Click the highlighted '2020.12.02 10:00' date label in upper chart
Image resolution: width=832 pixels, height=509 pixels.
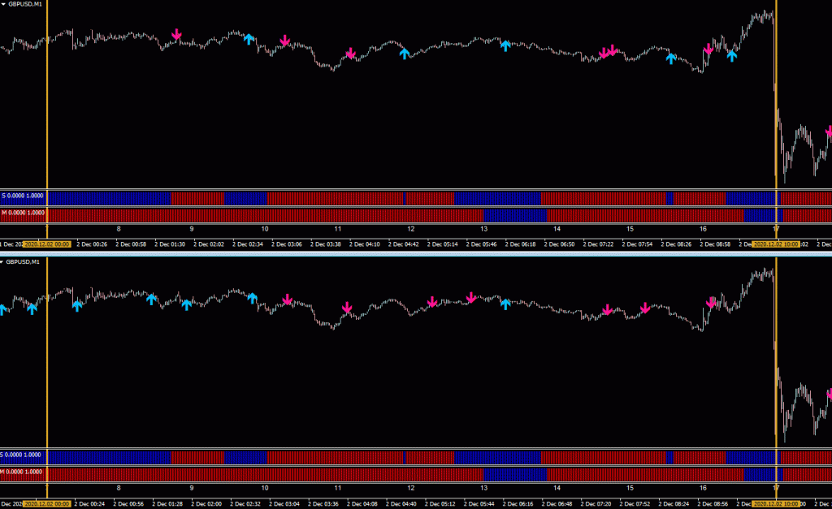(776, 244)
